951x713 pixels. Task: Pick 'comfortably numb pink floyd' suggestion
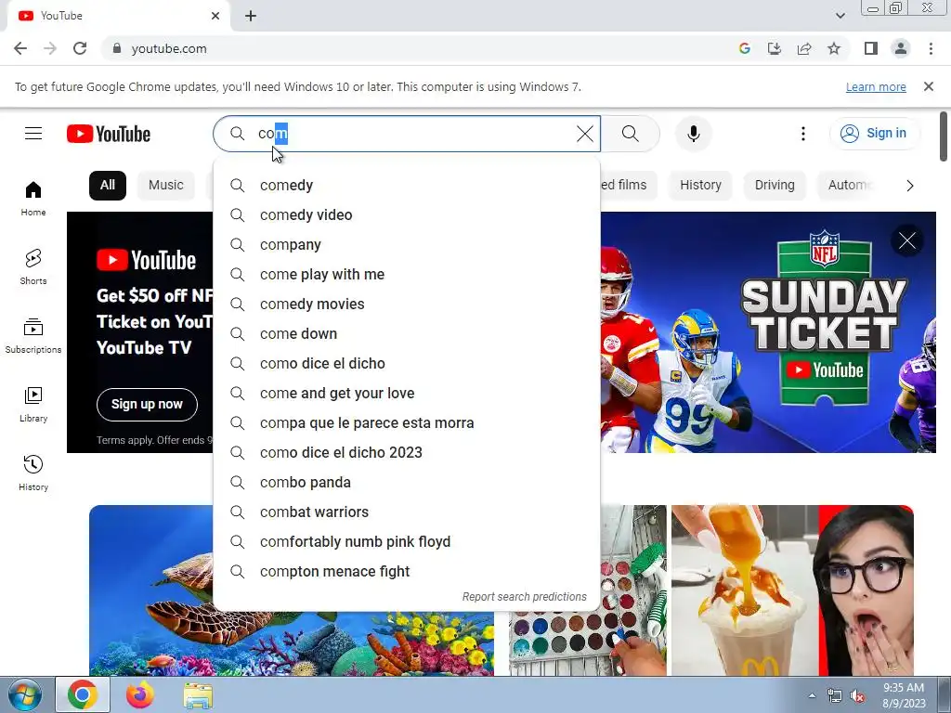point(407,542)
